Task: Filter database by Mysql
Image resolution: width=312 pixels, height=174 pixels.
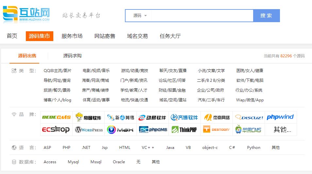Action: pyautogui.click(x=74, y=162)
